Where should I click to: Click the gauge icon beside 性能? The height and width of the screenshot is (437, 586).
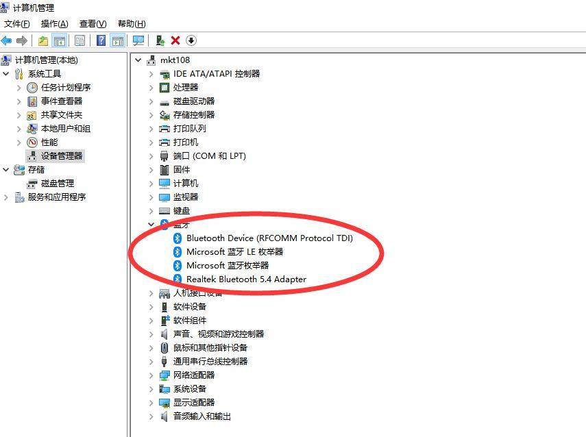[x=32, y=142]
